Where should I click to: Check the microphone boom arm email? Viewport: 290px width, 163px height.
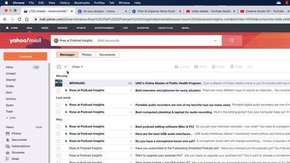click(58, 141)
